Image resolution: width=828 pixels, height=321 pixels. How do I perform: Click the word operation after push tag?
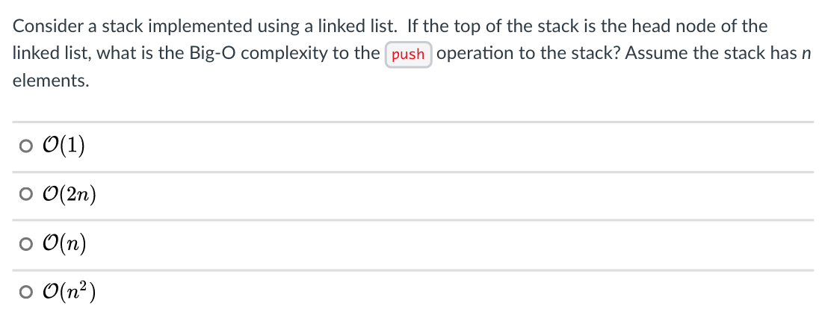476,53
